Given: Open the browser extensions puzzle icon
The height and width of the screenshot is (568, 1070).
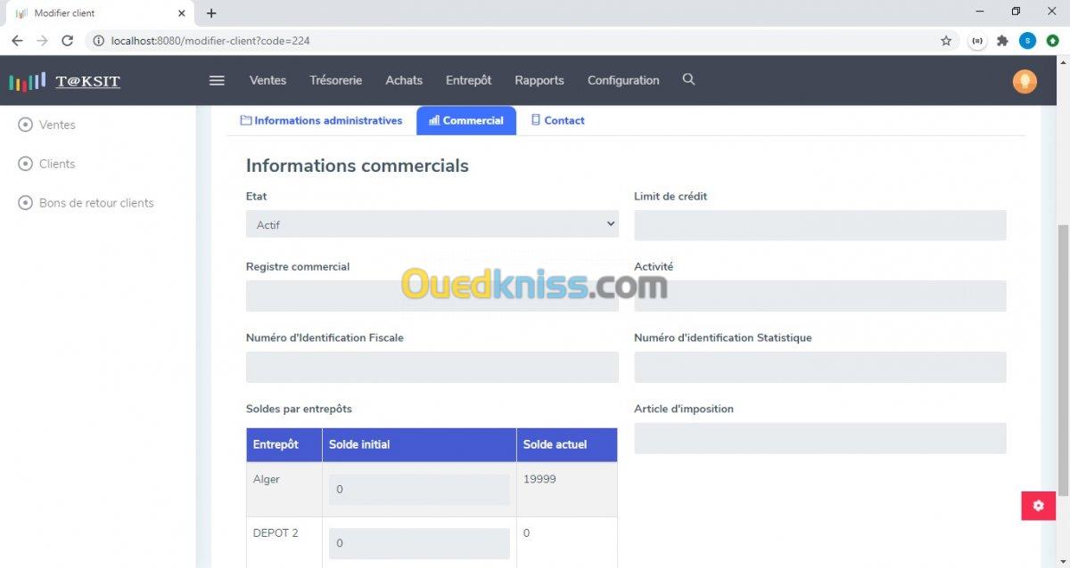Looking at the screenshot, I should pyautogui.click(x=1002, y=41).
